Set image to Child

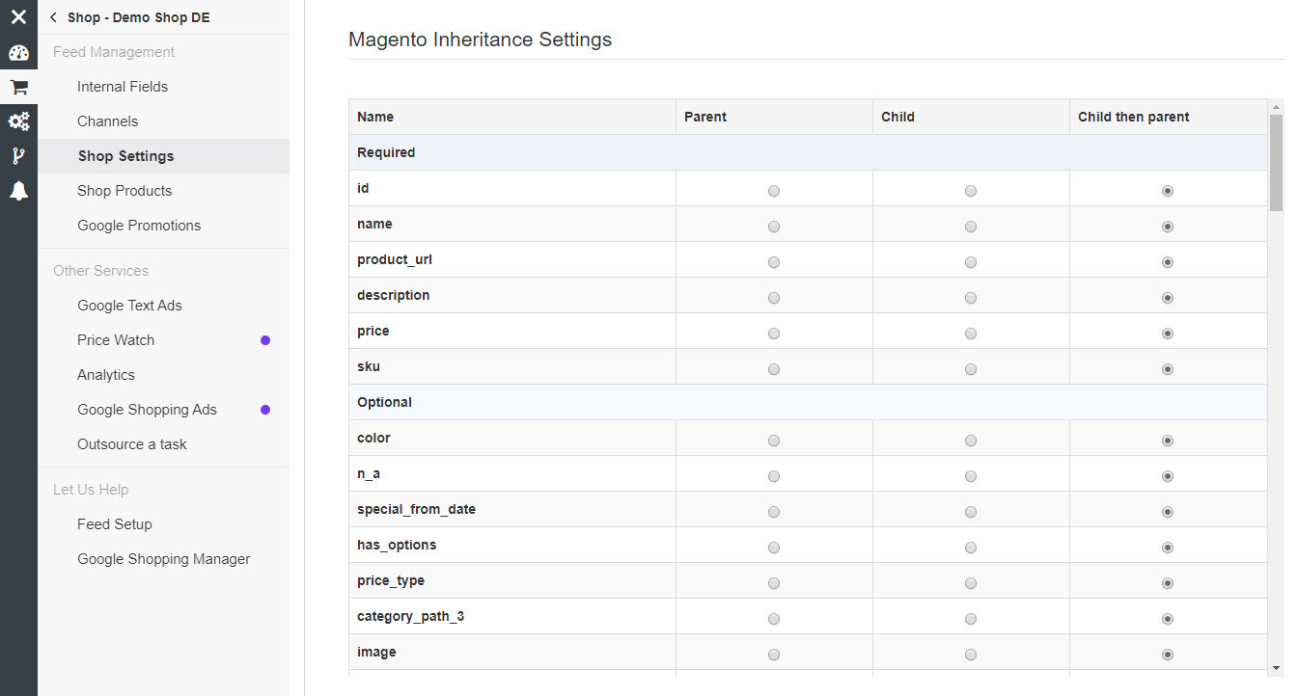pos(971,655)
